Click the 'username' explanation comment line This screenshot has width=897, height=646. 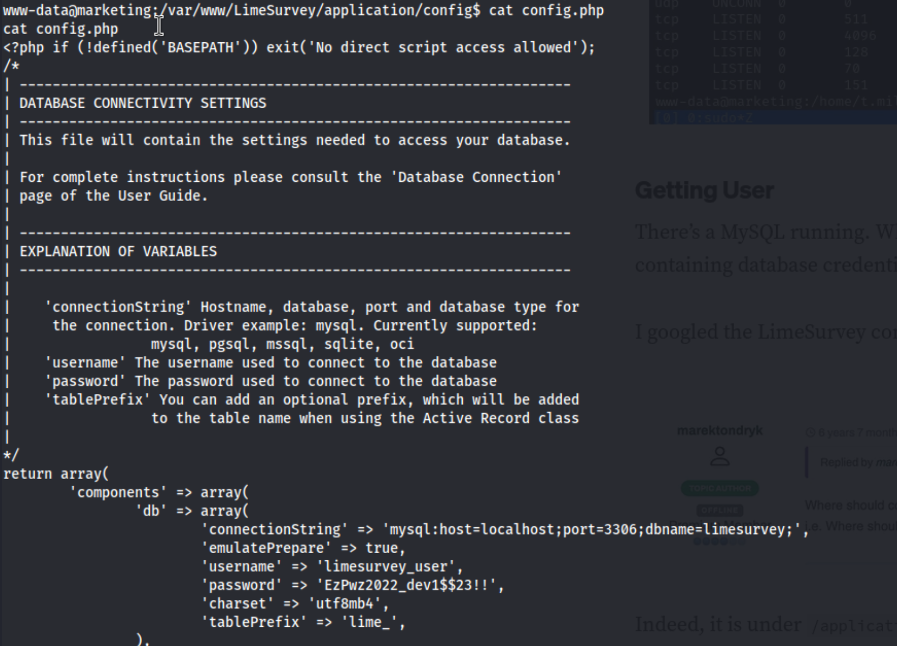[271, 363]
